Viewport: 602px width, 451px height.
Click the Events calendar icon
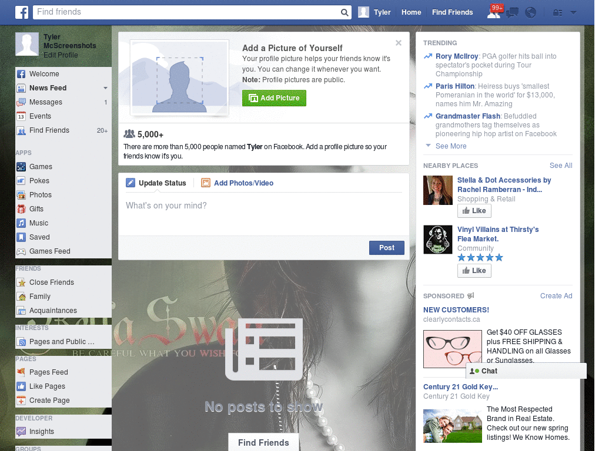point(21,116)
